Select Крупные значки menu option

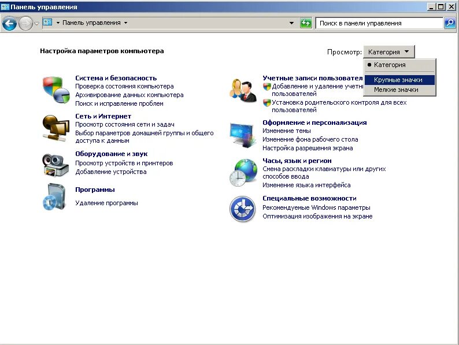pyautogui.click(x=400, y=80)
